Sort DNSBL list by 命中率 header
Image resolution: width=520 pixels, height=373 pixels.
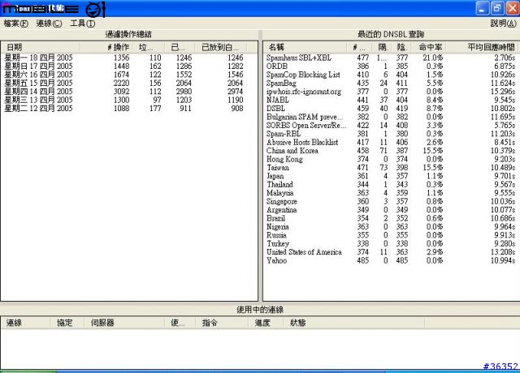(429, 47)
